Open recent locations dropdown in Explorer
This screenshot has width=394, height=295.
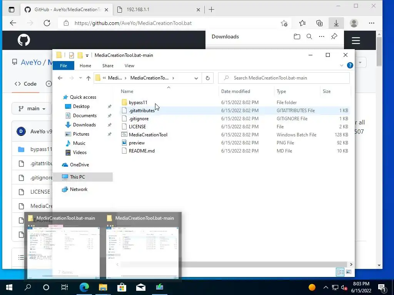80,78
